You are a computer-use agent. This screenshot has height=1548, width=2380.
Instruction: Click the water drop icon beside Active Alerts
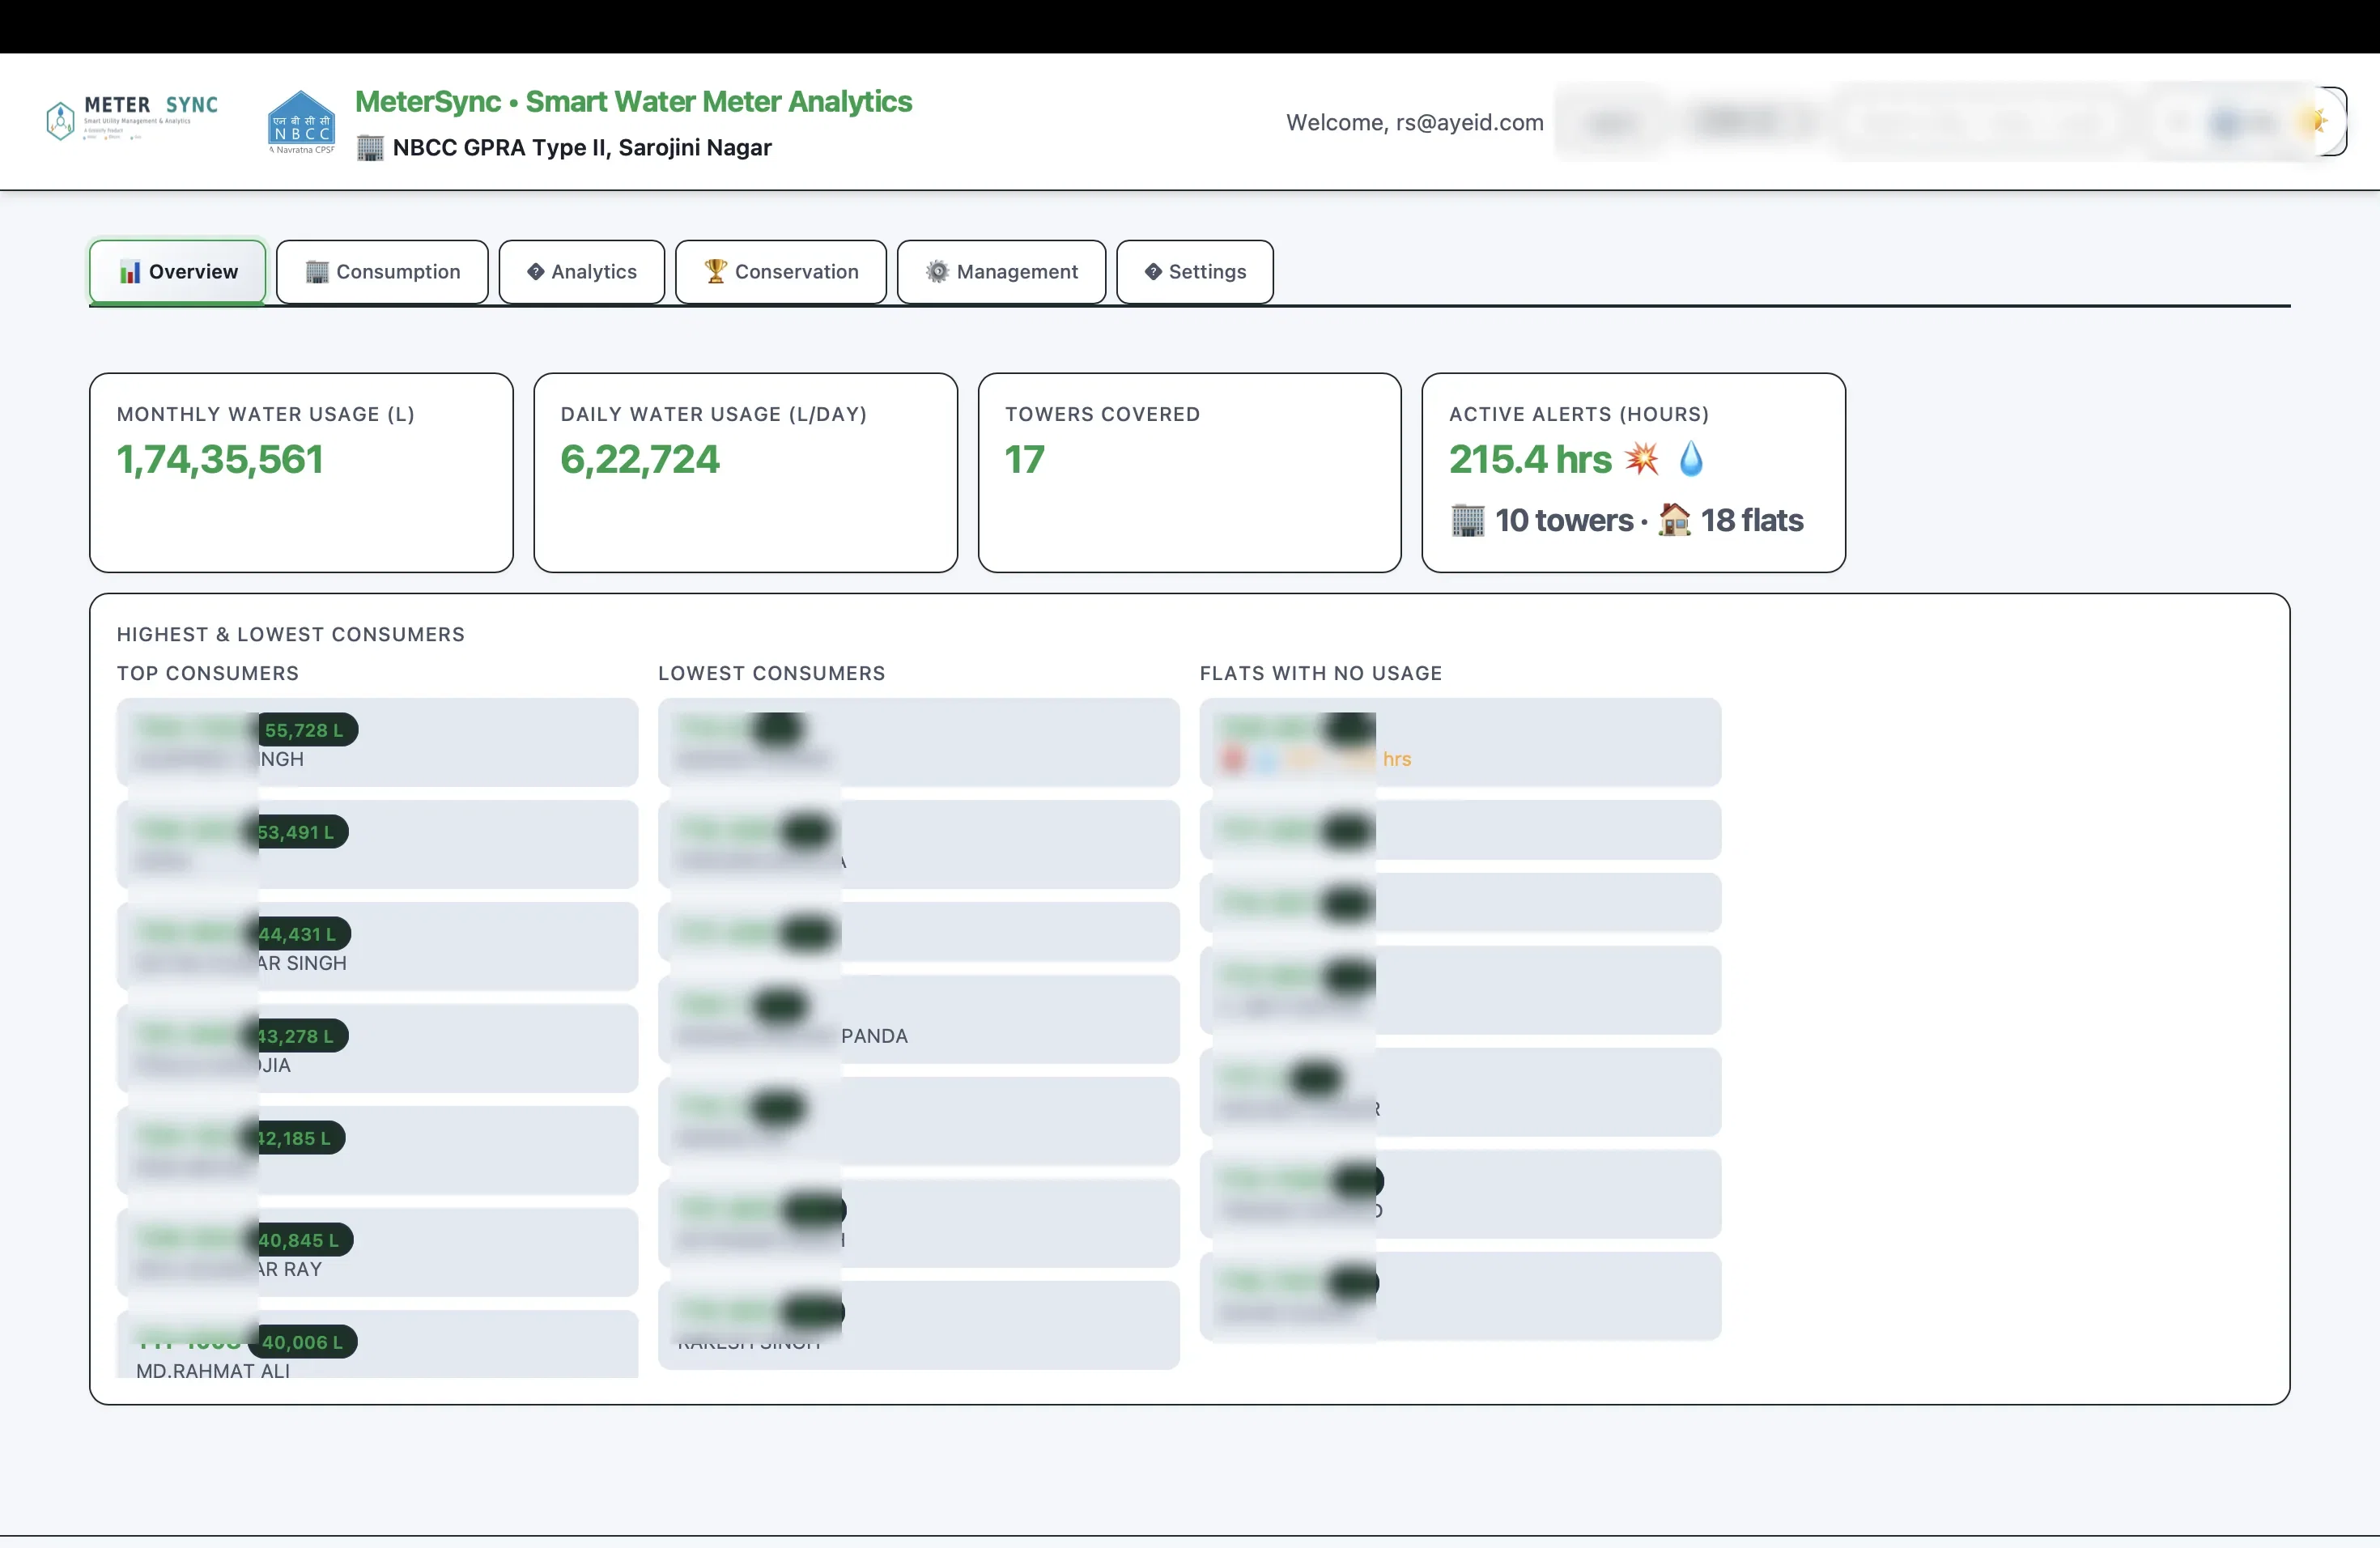click(x=1692, y=459)
